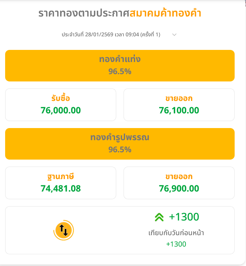This screenshot has width=246, height=266.
Task: Open the 28/01/2569 09:04 announcement dropdown
Action: pyautogui.click(x=111, y=34)
